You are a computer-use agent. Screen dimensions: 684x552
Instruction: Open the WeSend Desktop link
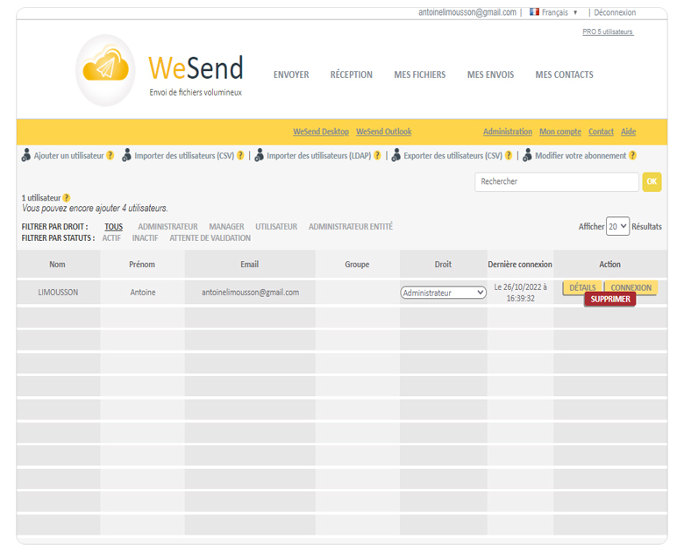[x=321, y=131]
